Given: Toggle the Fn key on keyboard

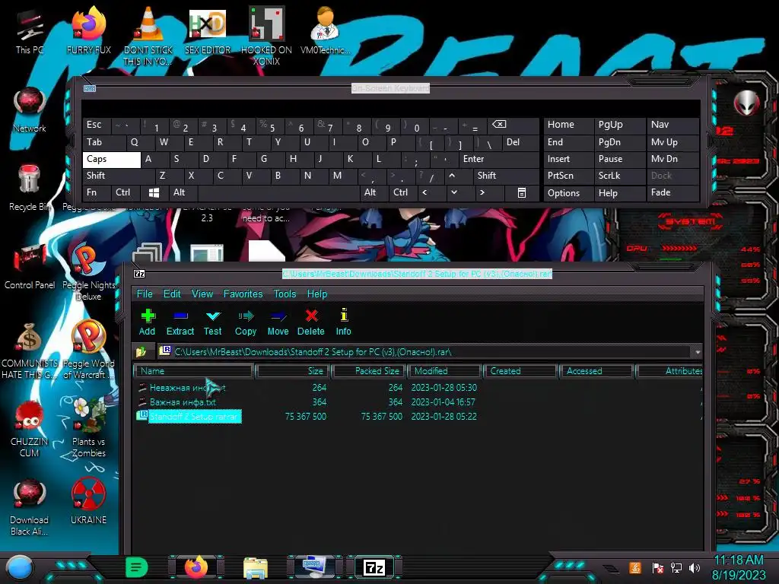Looking at the screenshot, I should [97, 192].
